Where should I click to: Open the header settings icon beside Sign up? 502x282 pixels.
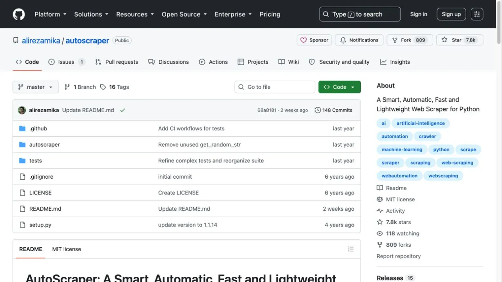477,14
